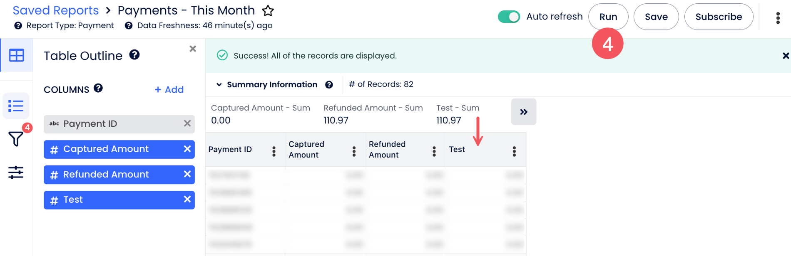Open the Payment ID column header menu
Screen dimensions: 791x256
click(274, 151)
